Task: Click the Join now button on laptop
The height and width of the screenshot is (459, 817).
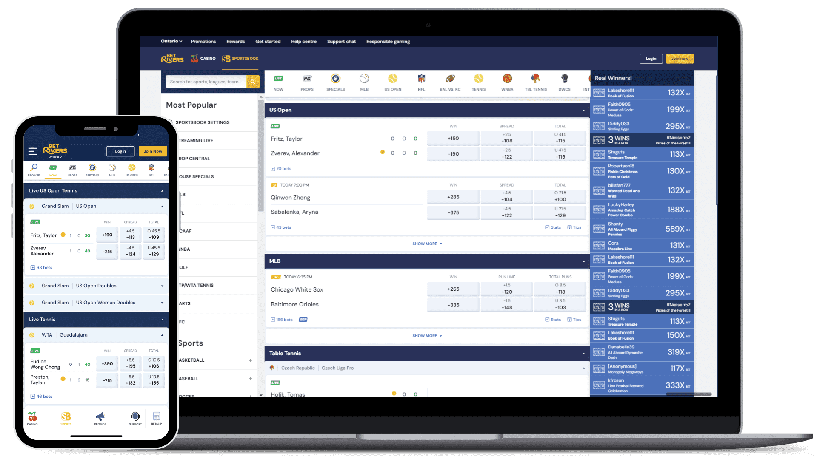Action: (x=680, y=59)
